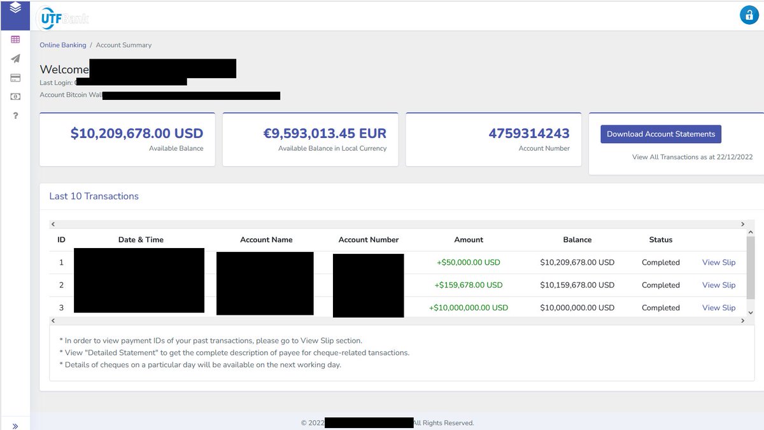The width and height of the screenshot is (764, 430).
Task: Select the $10,209,678.00 USD available balance
Action: tap(137, 134)
